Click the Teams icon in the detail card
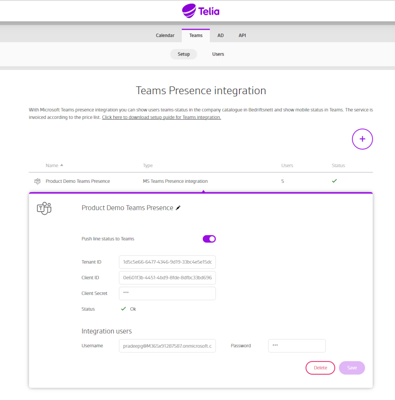 click(44, 208)
